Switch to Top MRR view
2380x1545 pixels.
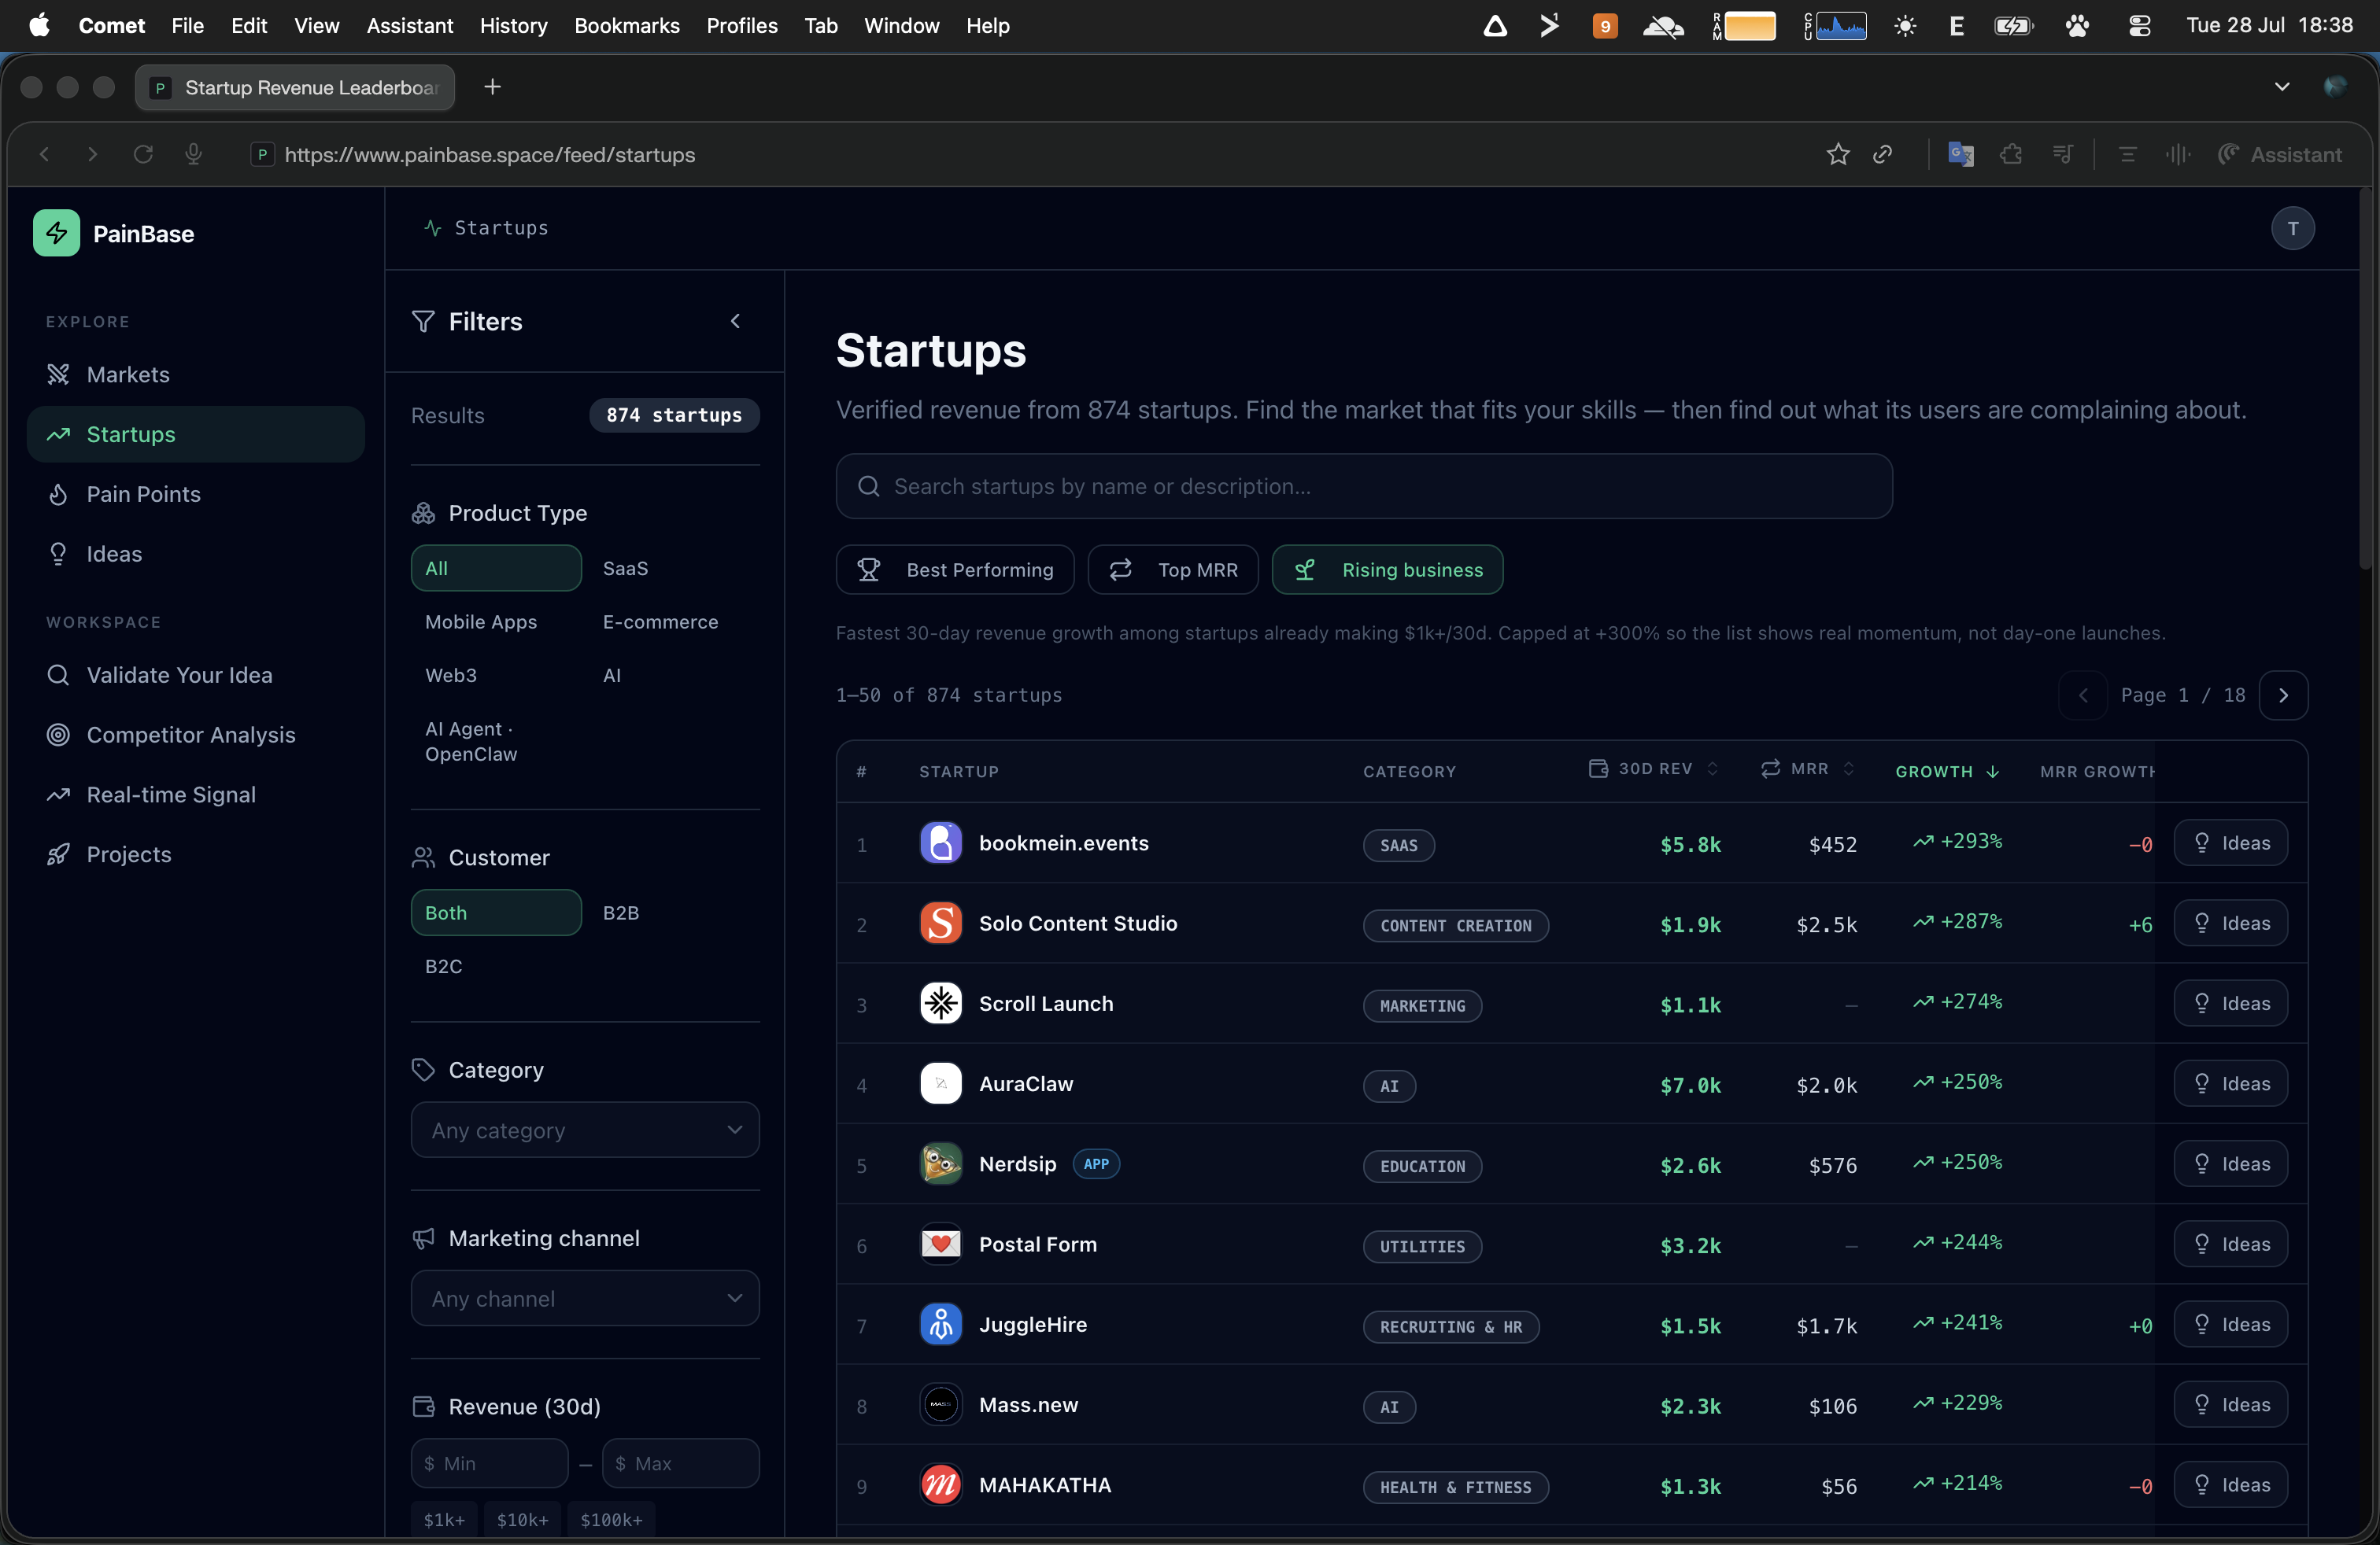(1173, 570)
